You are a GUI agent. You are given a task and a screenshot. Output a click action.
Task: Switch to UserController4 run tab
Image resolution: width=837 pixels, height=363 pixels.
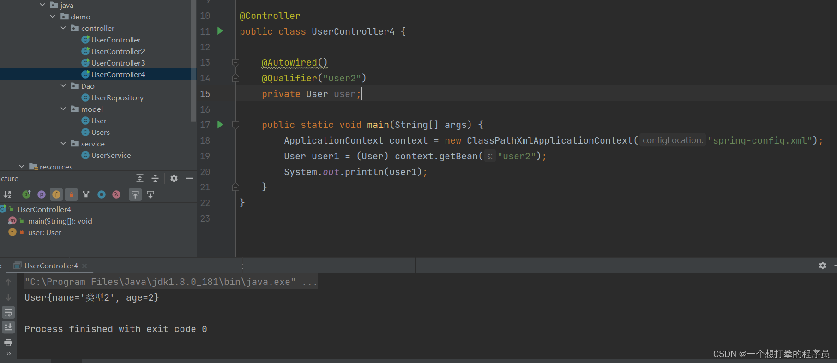(51, 266)
